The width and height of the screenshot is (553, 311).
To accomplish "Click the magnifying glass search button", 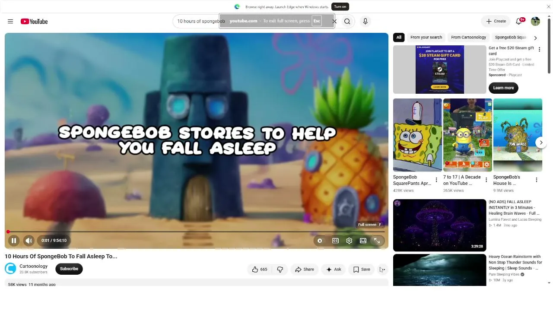I will point(347,21).
